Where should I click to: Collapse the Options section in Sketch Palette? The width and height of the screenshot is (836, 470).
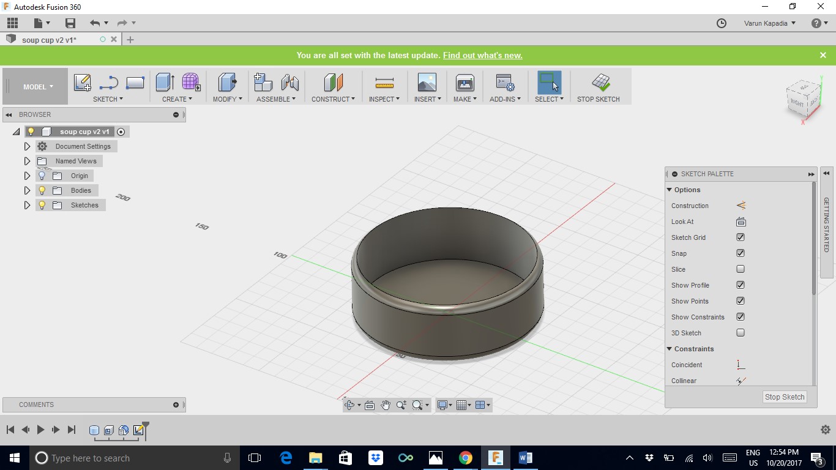tap(670, 190)
